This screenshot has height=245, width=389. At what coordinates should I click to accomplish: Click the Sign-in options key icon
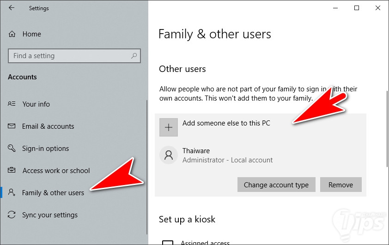(12, 149)
